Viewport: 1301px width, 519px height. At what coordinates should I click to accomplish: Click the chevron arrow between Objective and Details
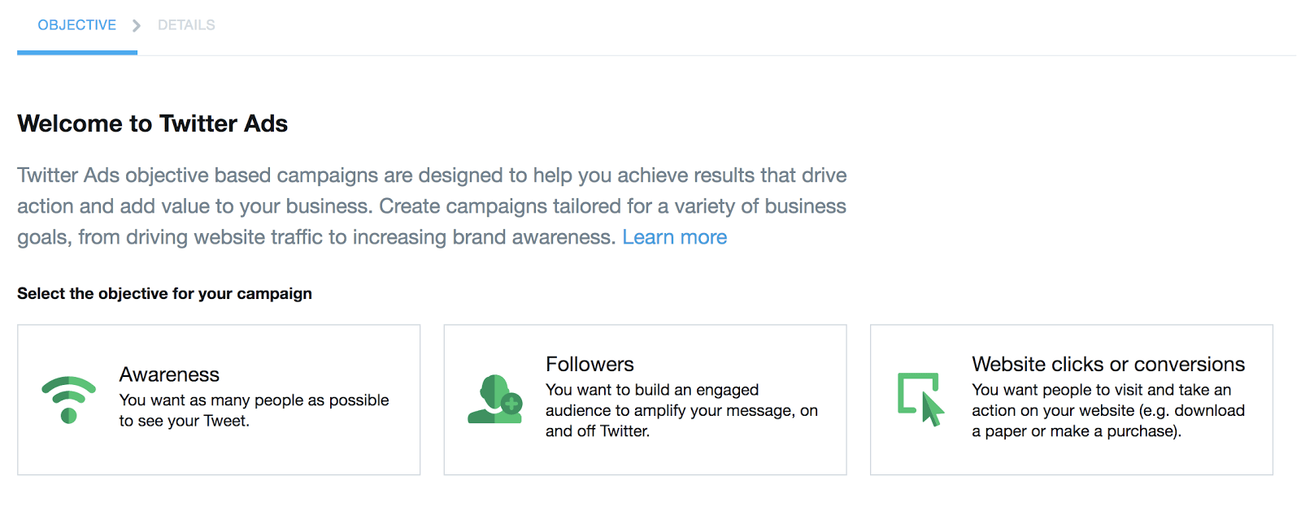click(136, 26)
